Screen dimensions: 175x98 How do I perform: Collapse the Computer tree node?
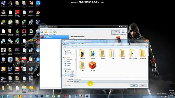pos(64,69)
